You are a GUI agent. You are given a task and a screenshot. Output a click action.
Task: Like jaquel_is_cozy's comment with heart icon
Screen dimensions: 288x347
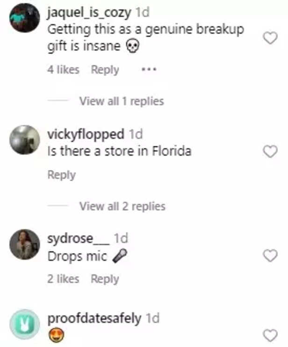click(x=270, y=38)
